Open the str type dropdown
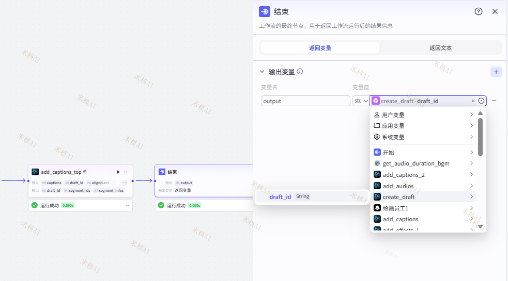Viewport: 508px width, 281px height. point(360,101)
